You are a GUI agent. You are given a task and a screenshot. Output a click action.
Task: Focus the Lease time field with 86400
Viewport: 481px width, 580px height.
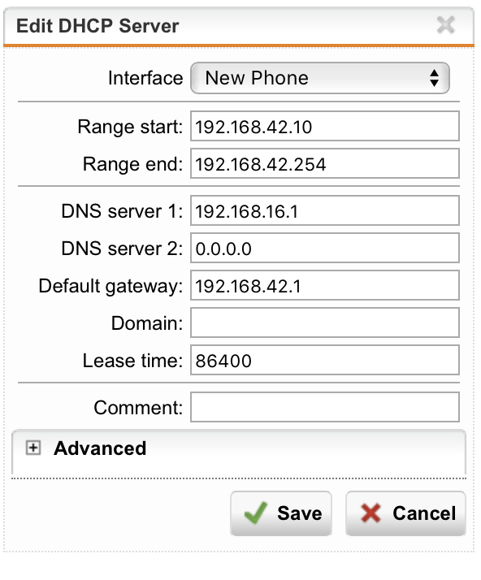[325, 361]
